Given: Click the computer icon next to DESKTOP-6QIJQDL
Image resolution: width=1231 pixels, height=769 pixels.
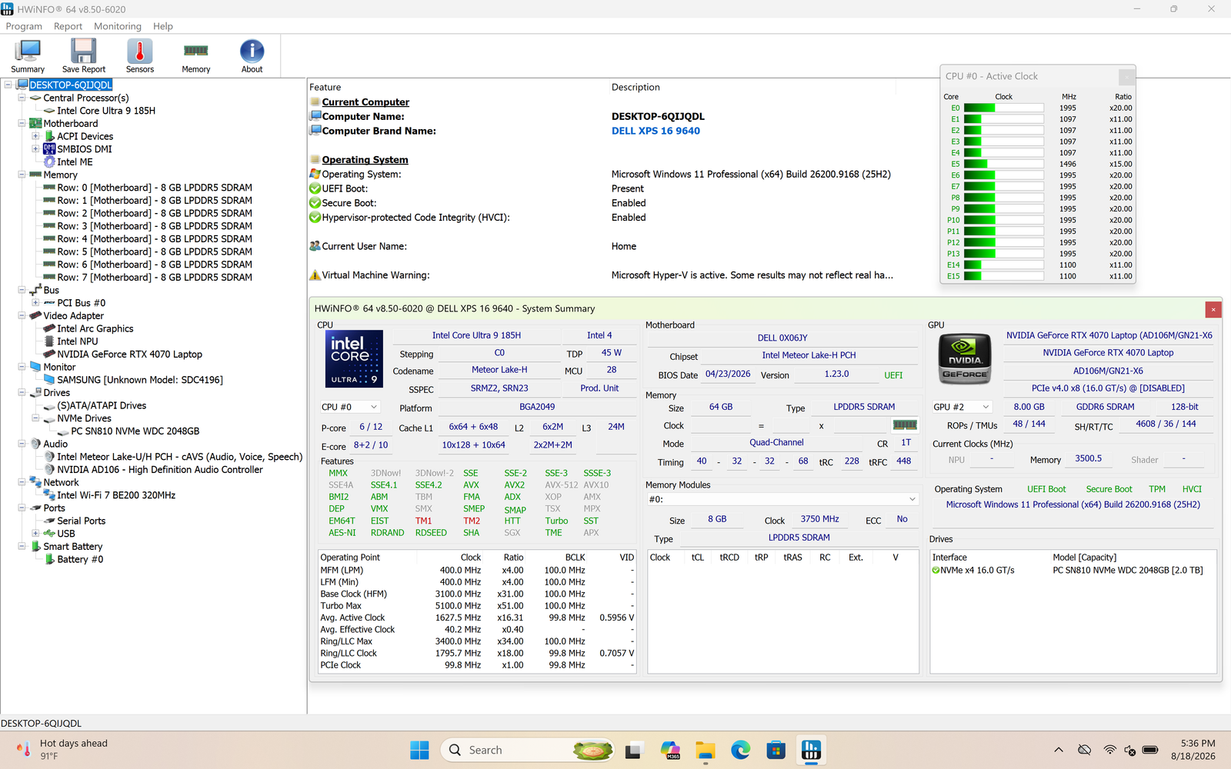Looking at the screenshot, I should [22, 85].
